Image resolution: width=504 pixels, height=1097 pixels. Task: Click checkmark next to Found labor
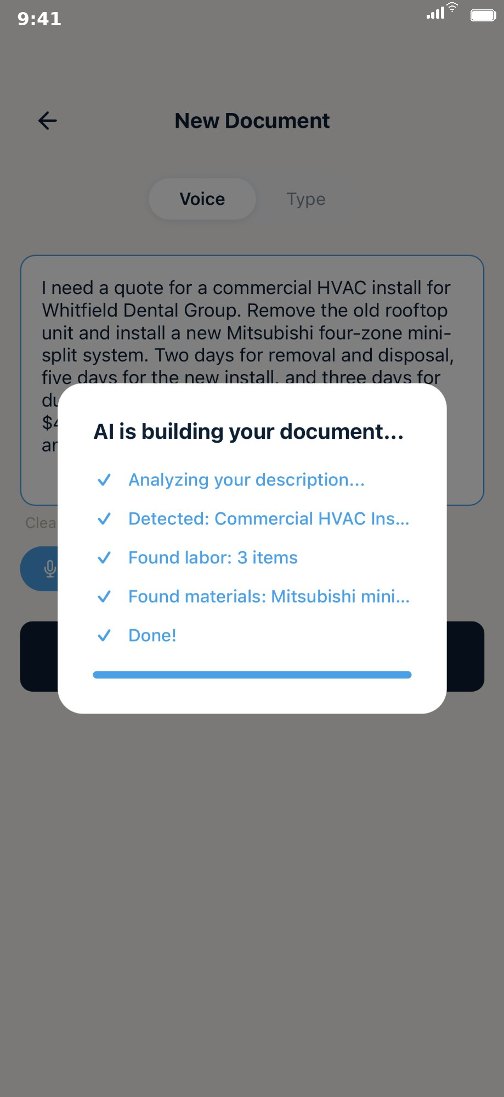click(x=104, y=558)
